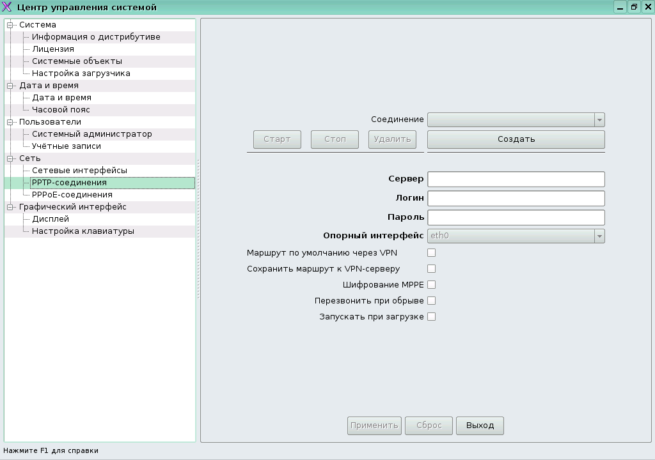The image size is (655, 460).
Task: Open the 'Опорный интерфейс' eth0 dropdown
Action: (x=516, y=236)
